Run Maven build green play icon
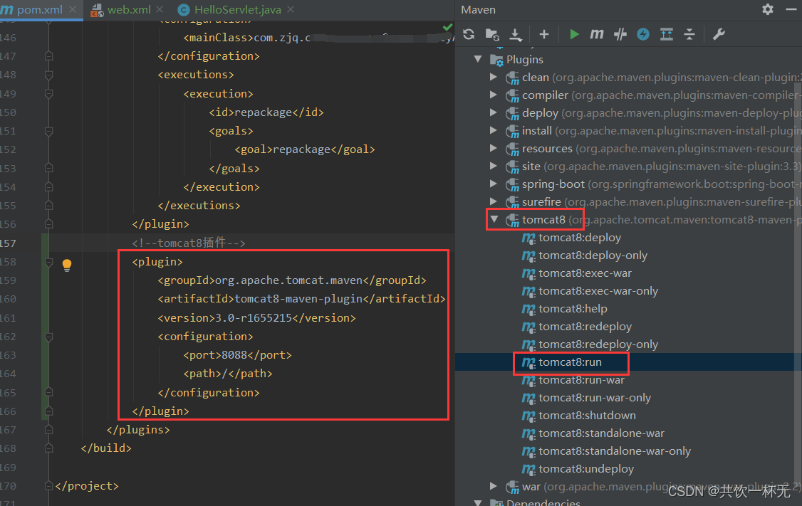The width and height of the screenshot is (802, 506). click(x=574, y=34)
